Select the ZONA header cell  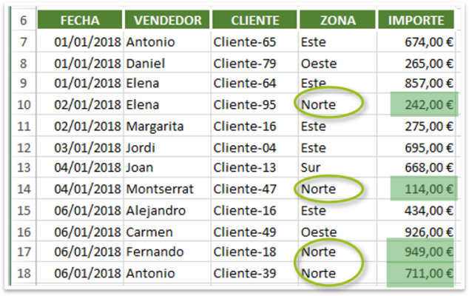pyautogui.click(x=337, y=20)
